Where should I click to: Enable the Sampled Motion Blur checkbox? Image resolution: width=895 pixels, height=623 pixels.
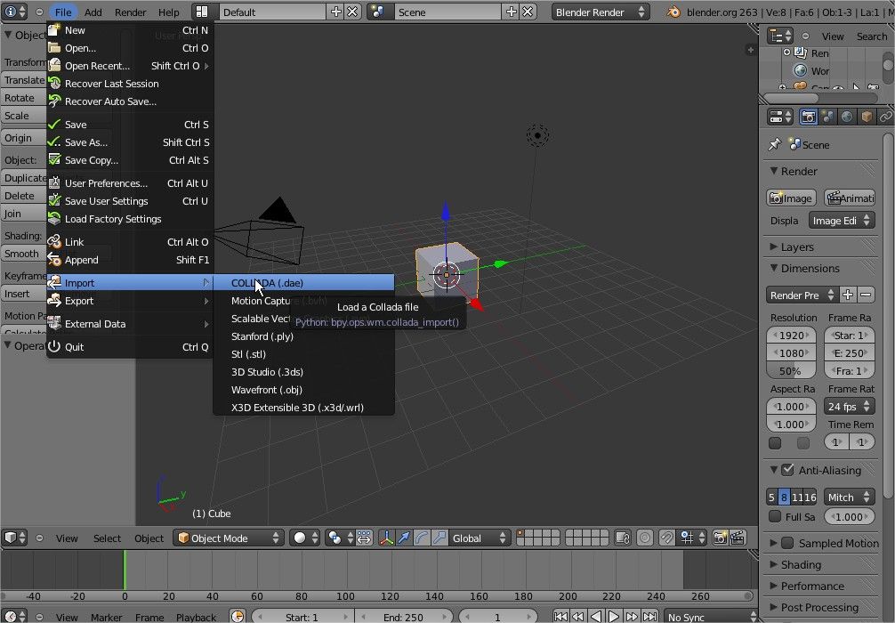(787, 543)
